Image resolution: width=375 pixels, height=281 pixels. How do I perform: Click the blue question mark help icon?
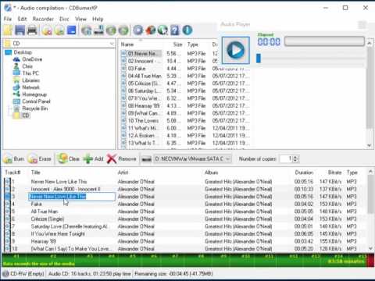175,30
